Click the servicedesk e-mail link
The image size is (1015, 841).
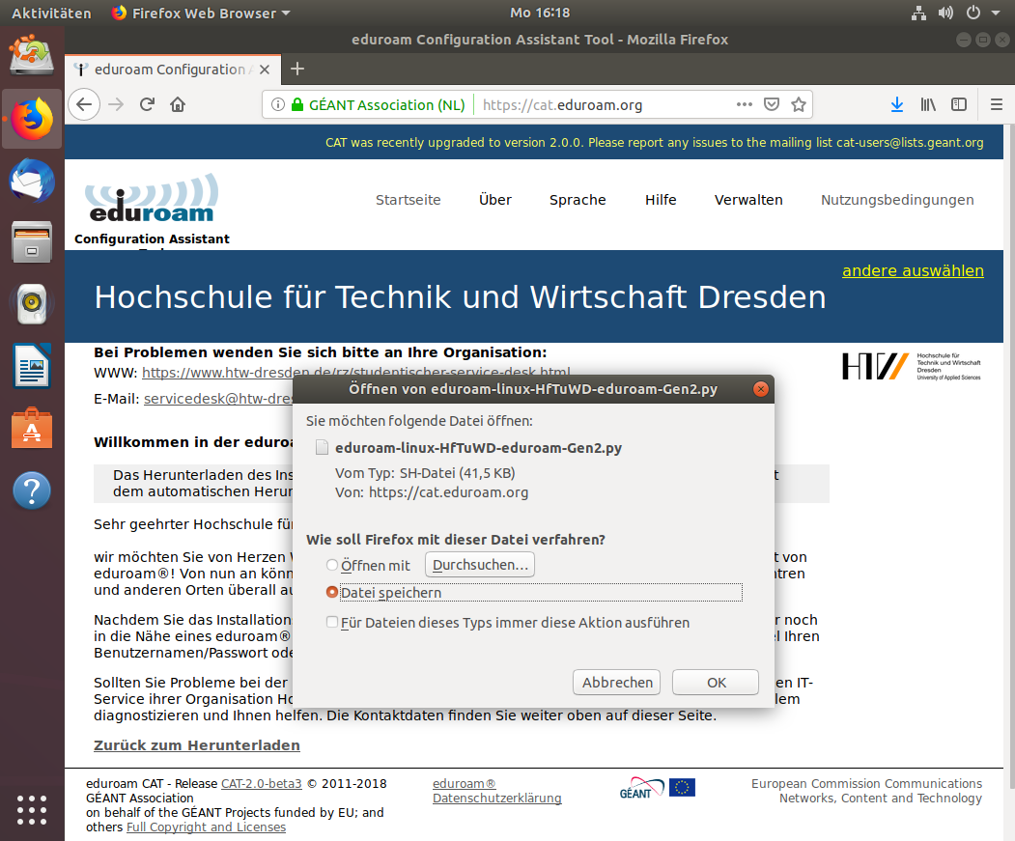[x=218, y=399]
